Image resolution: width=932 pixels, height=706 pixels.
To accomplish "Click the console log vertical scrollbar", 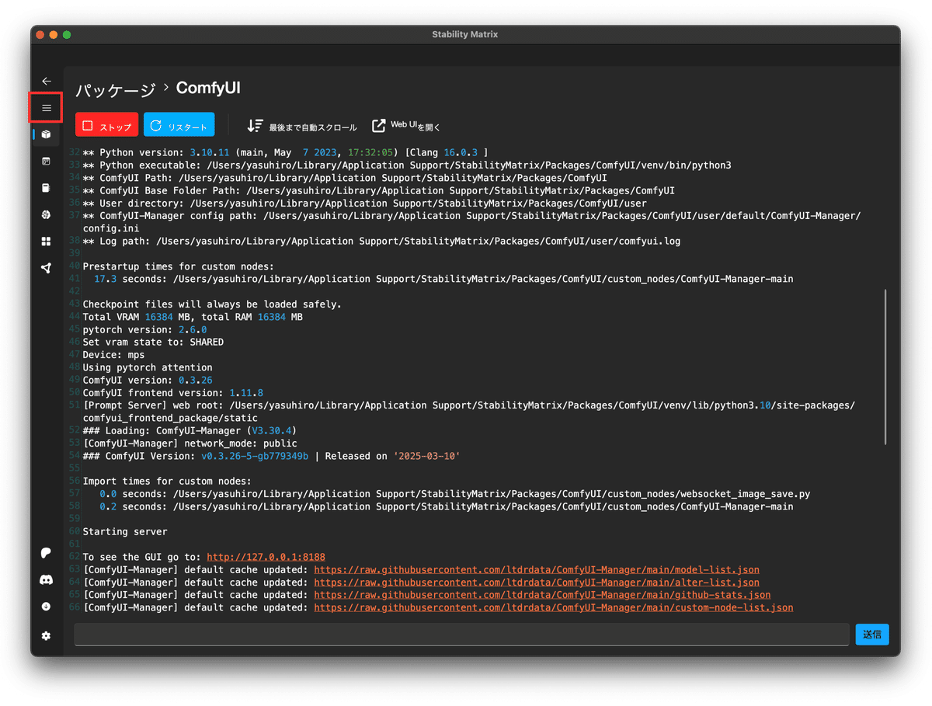I will 885,367.
